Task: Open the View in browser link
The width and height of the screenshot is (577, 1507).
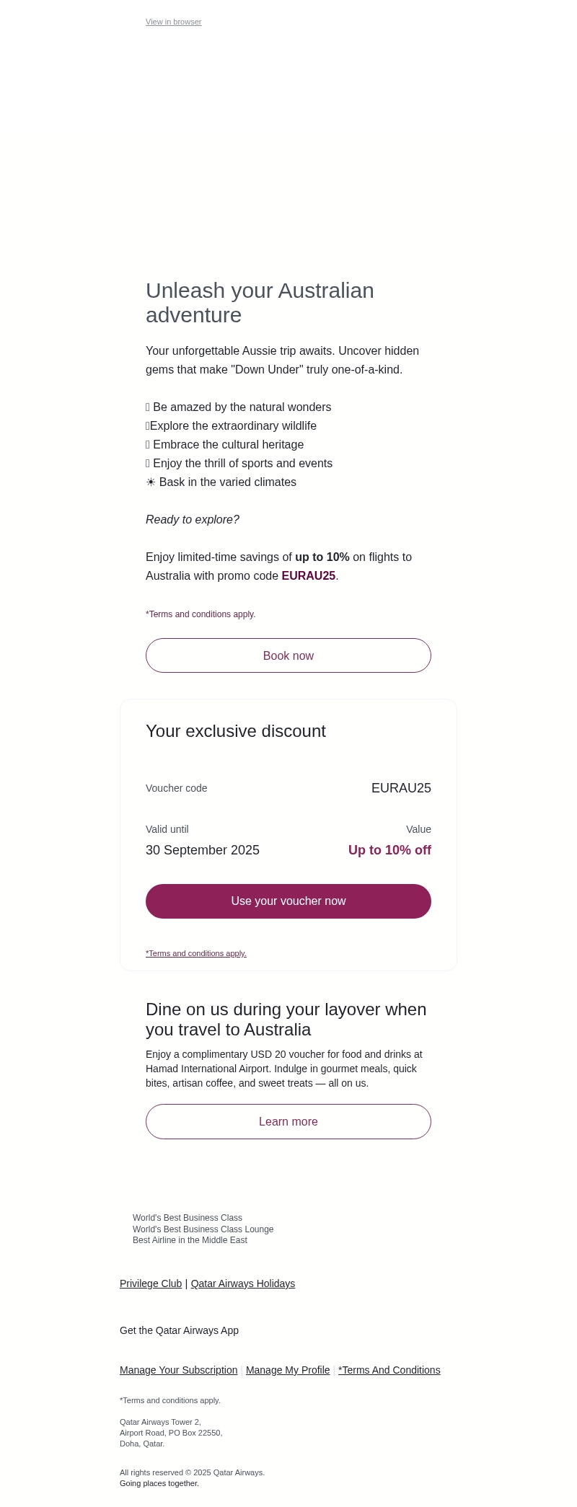Action: click(x=173, y=22)
